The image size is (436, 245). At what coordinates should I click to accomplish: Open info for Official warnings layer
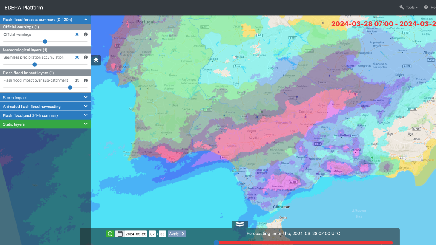(86, 34)
